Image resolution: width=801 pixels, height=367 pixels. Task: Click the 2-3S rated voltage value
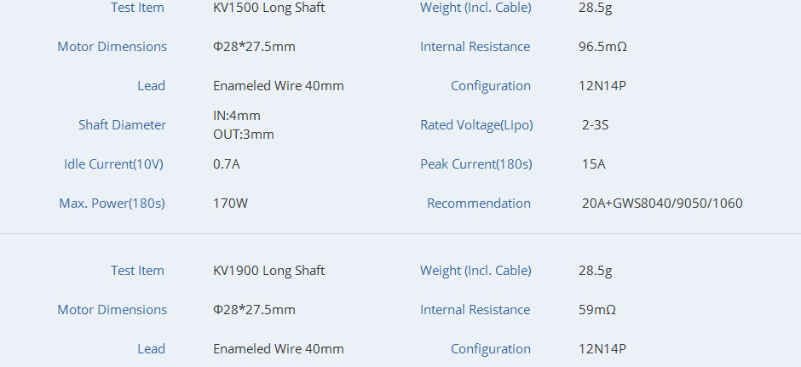coord(595,125)
